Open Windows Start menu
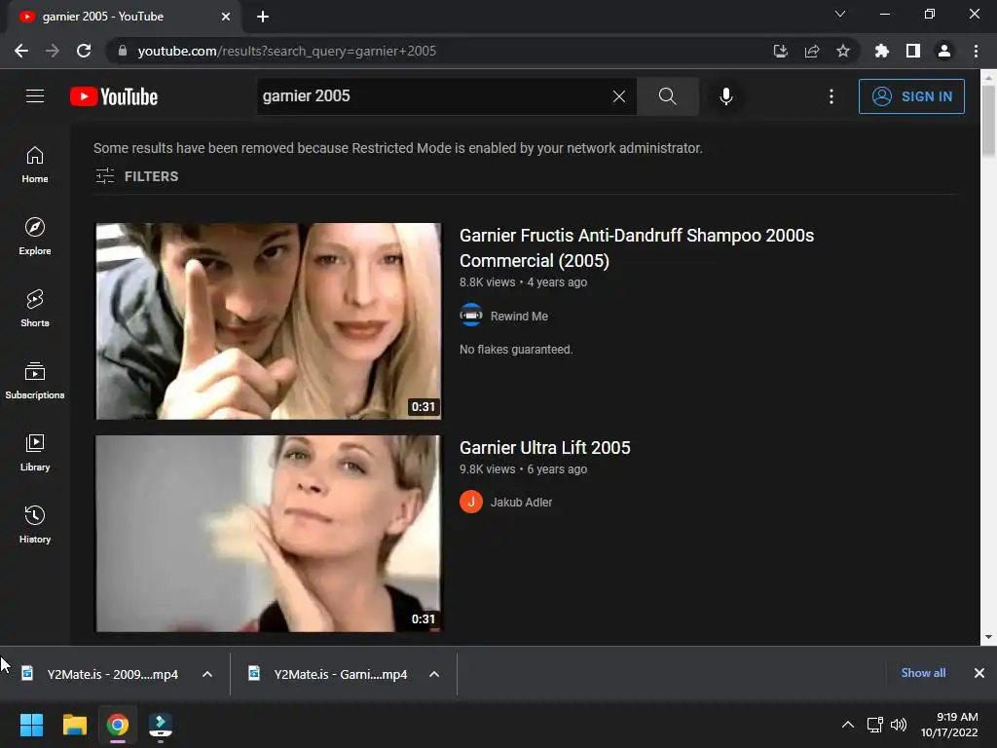Screen dimensions: 997x748 coord(31,725)
